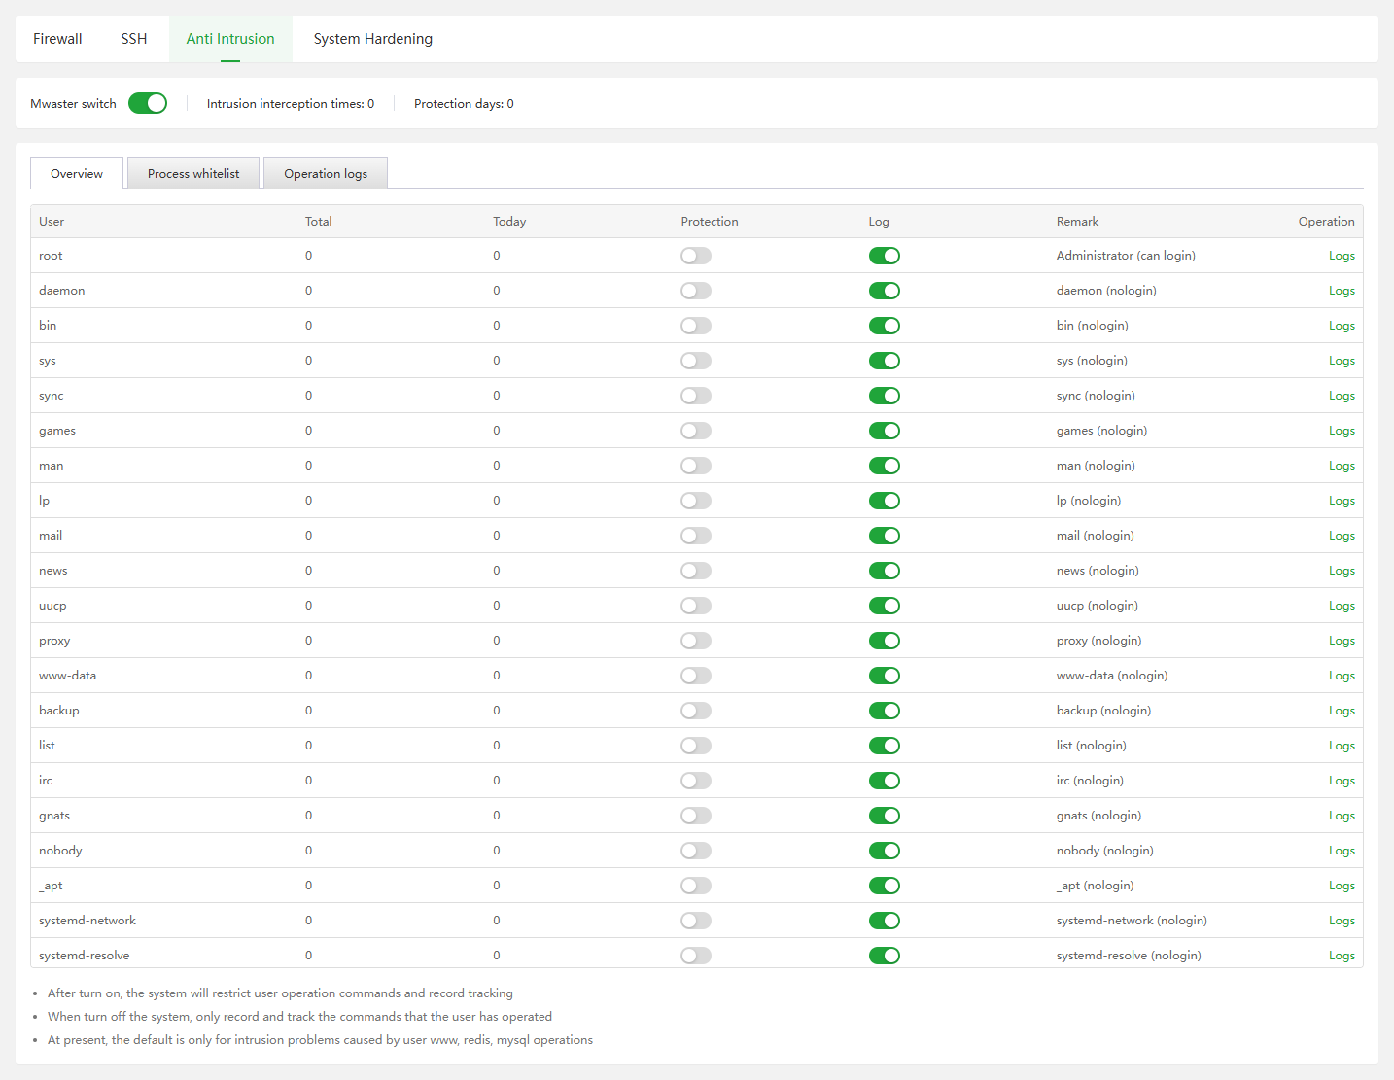Toggle Protection for games user
This screenshot has height=1080, width=1394.
click(696, 431)
